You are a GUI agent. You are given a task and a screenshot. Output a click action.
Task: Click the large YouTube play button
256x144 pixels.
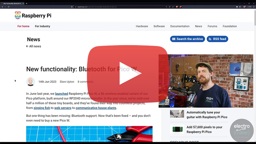[128, 73]
